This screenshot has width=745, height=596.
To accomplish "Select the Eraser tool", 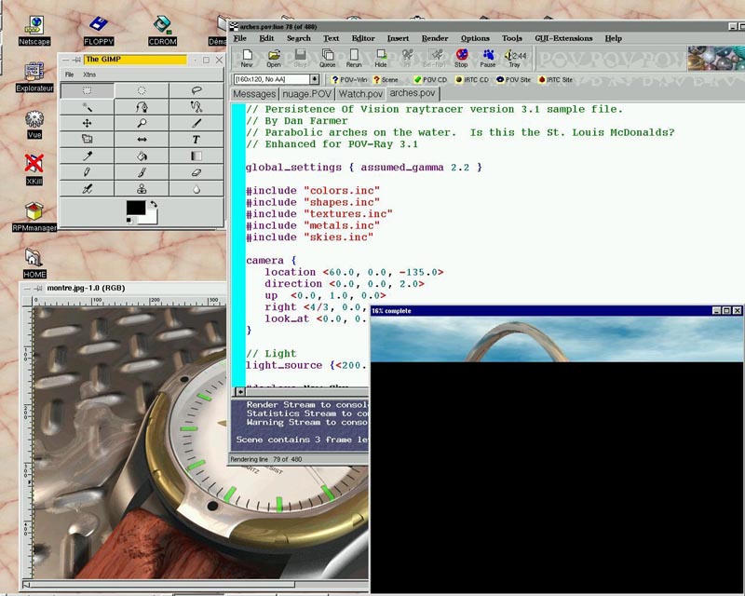I will pos(196,172).
